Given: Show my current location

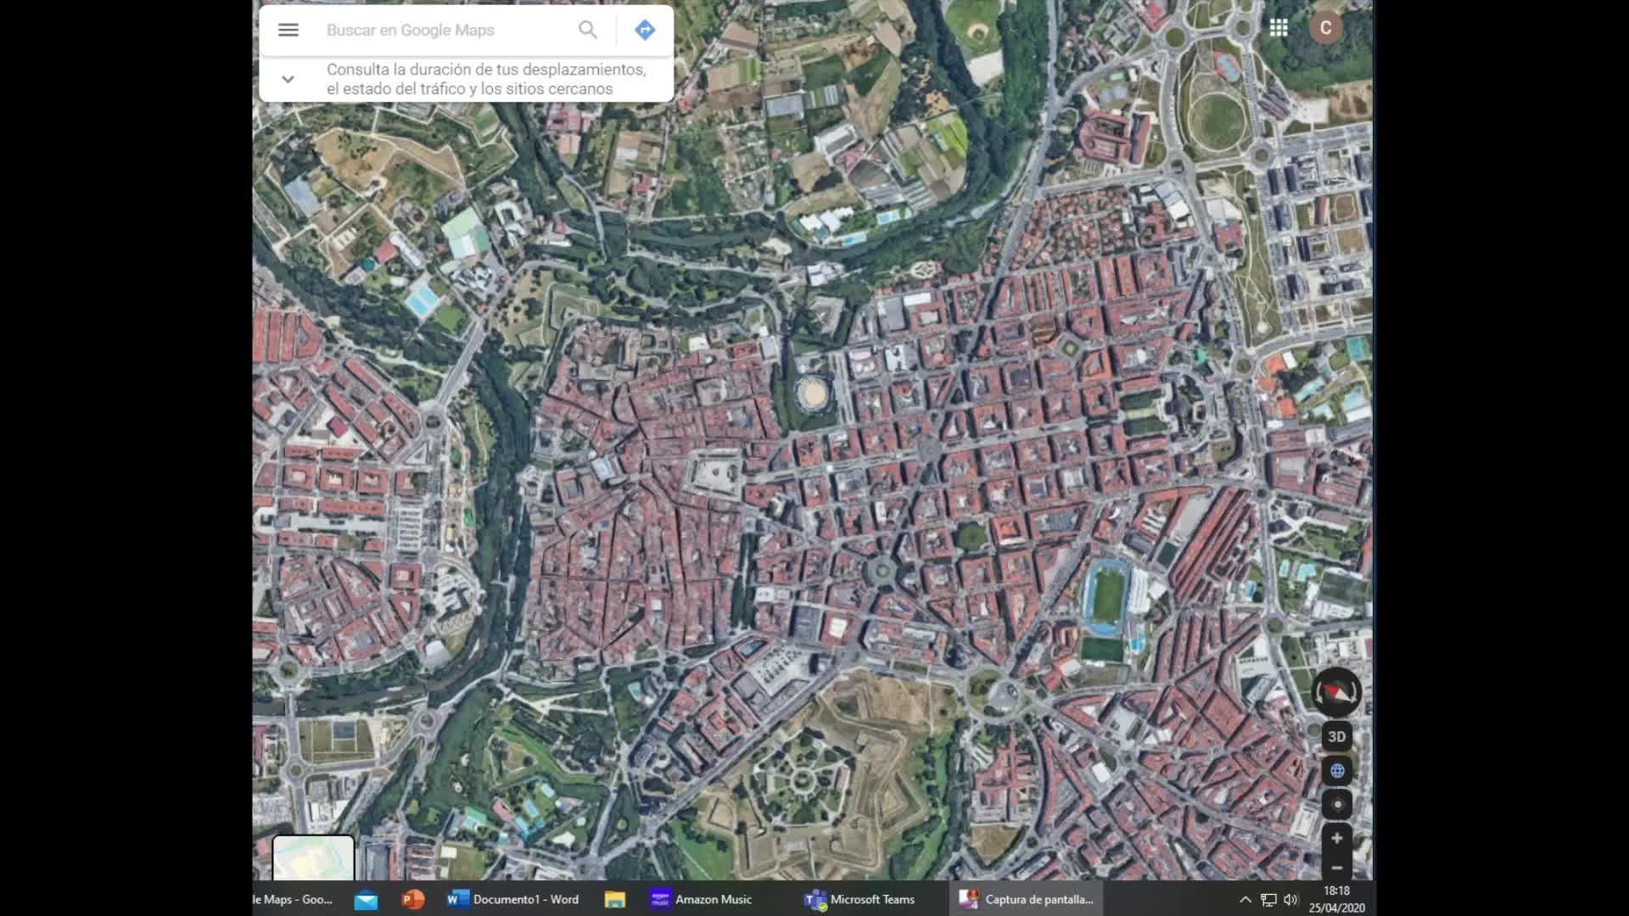Looking at the screenshot, I should 1336,804.
